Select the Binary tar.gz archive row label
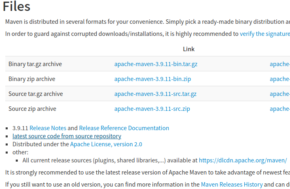The width and height of the screenshot is (290, 189). click(x=35, y=64)
